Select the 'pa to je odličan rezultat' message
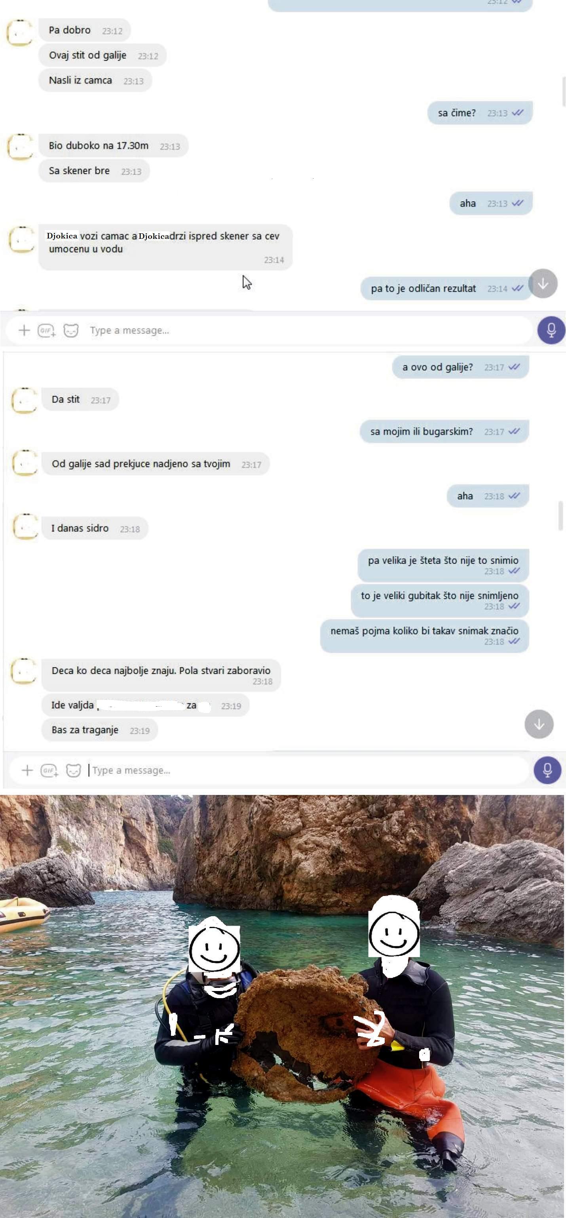The width and height of the screenshot is (566, 1218). (x=446, y=288)
